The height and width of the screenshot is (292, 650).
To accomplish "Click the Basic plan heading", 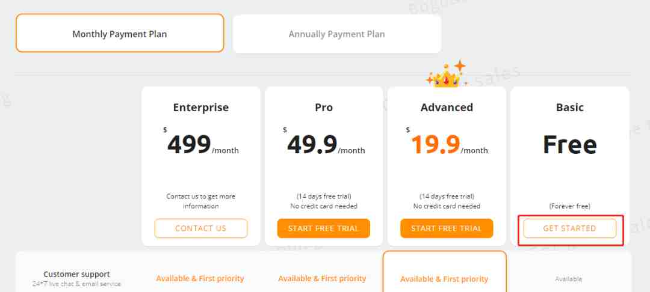I will [569, 108].
